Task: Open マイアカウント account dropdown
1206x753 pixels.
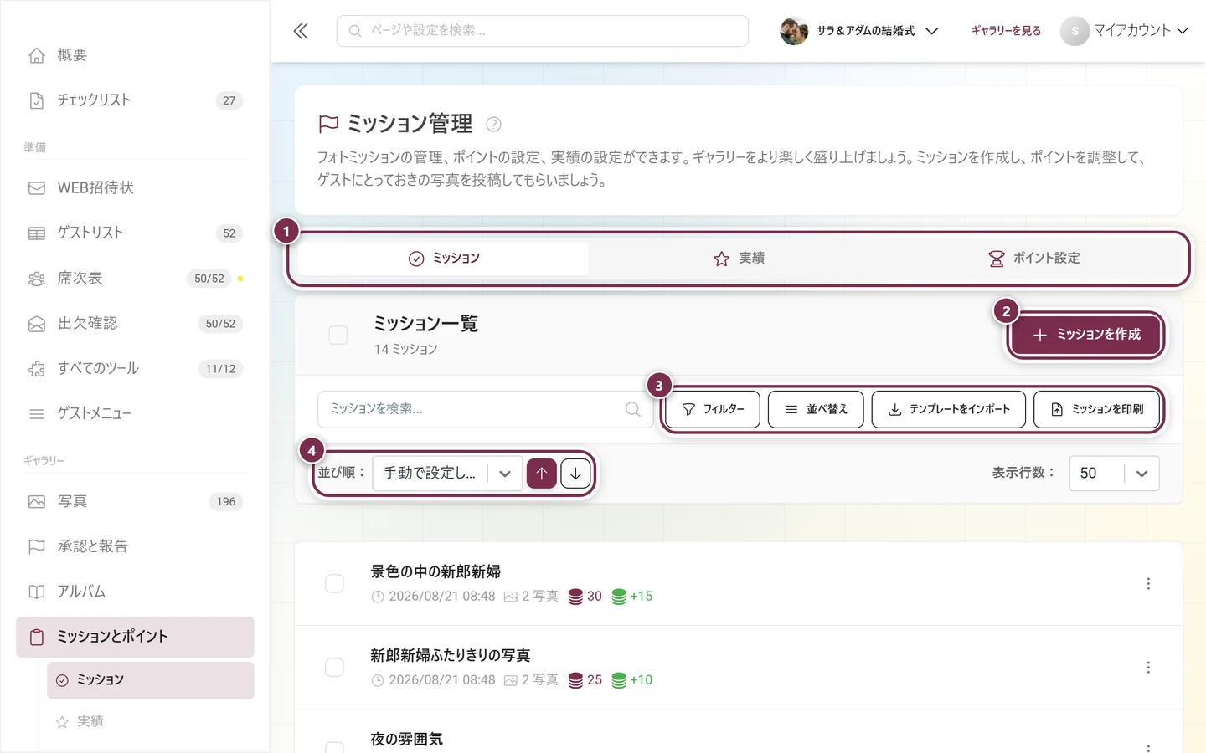Action: pyautogui.click(x=1124, y=31)
